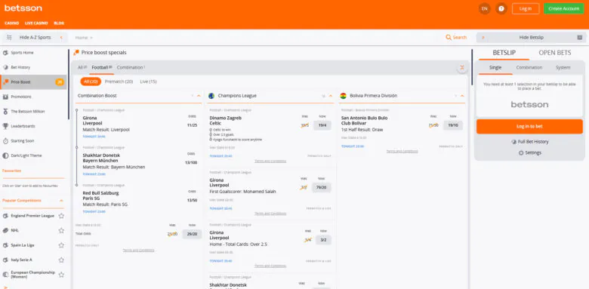Select 29/20 Combination Boost total odds
The image size is (589, 289).
pos(192,234)
